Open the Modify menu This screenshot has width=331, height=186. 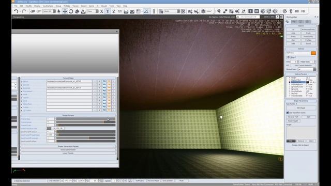(x=28, y=6)
